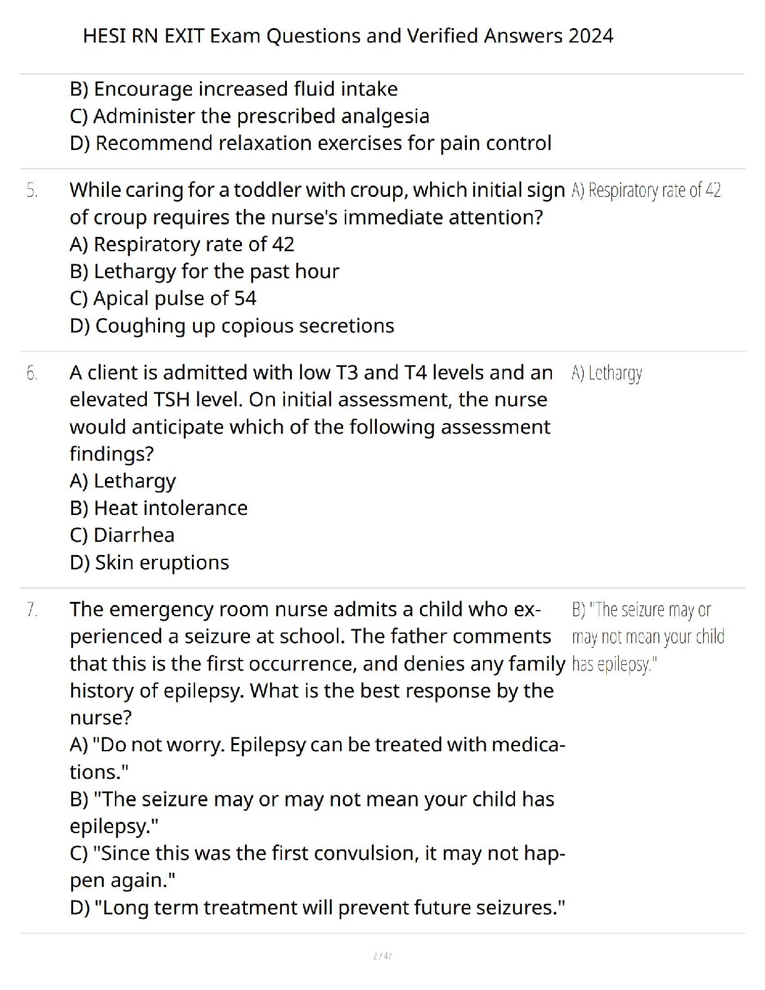
Task: Select option D) Coughing up copious secretions
Action: (232, 326)
